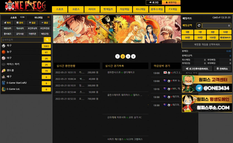The height and width of the screenshot is (143, 233).
Task: Open the 벳게임즈 main menu
Action: tap(108, 9)
